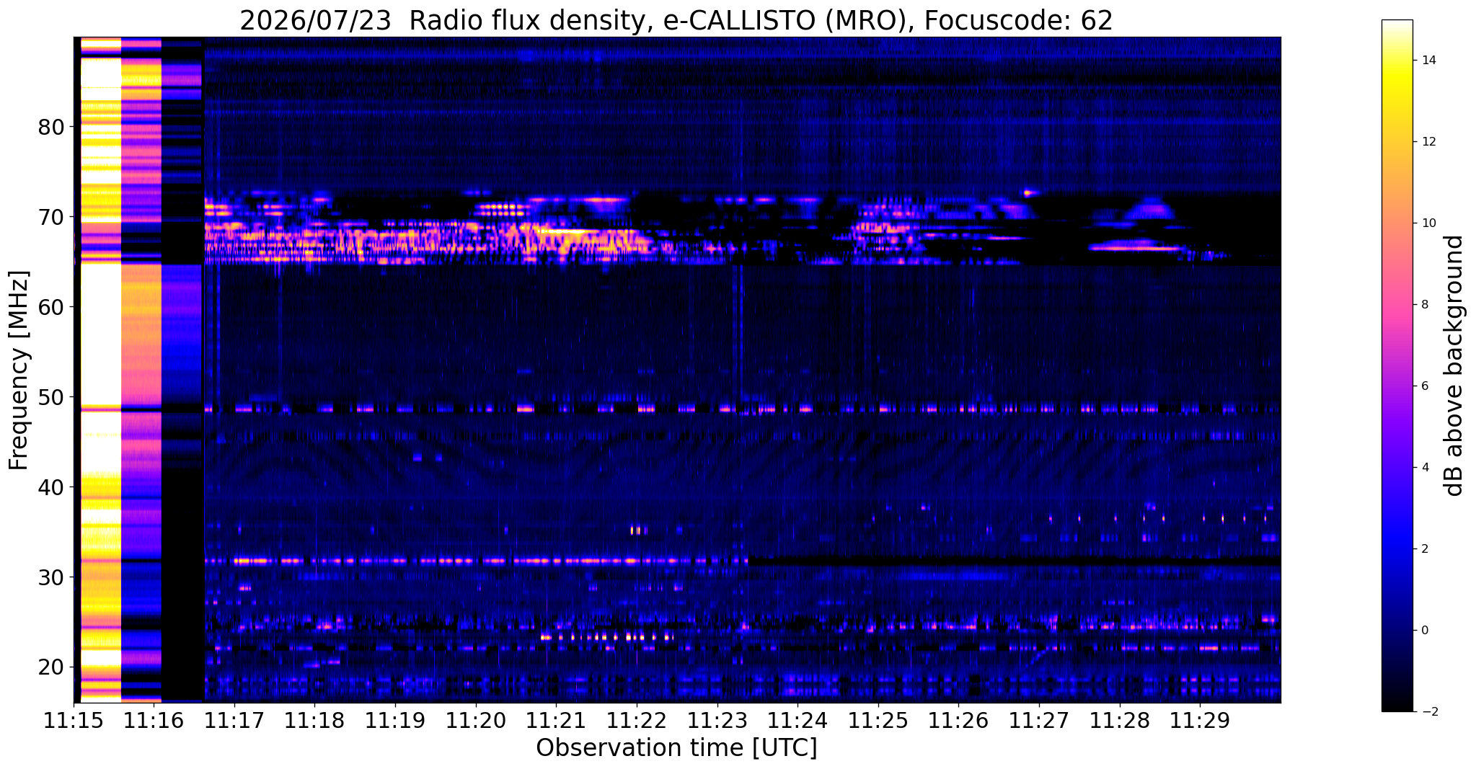Click the plot title text
This screenshot has width=1476, height=769.
(676, 20)
